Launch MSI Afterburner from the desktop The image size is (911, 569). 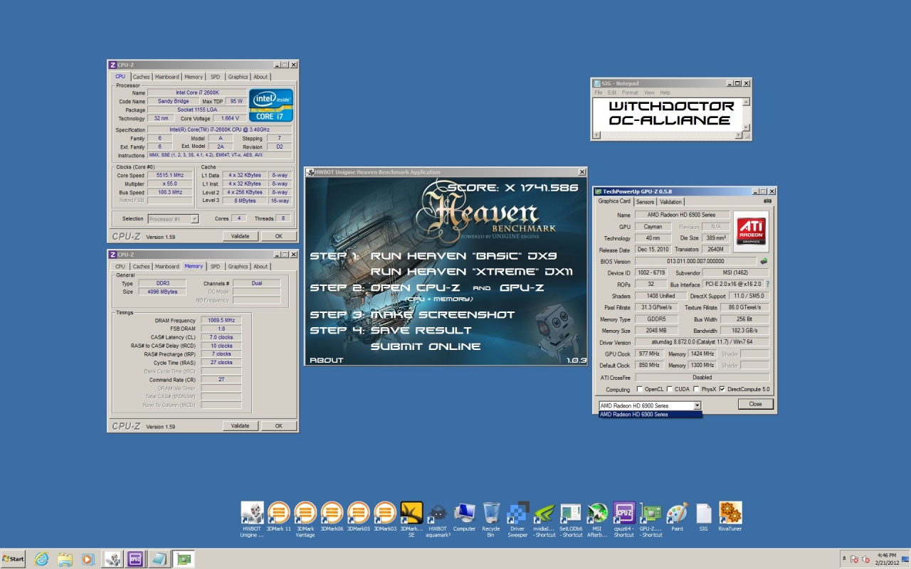click(x=597, y=513)
